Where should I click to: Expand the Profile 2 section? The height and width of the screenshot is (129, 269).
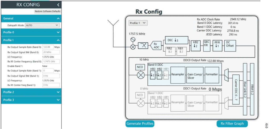tap(31, 92)
